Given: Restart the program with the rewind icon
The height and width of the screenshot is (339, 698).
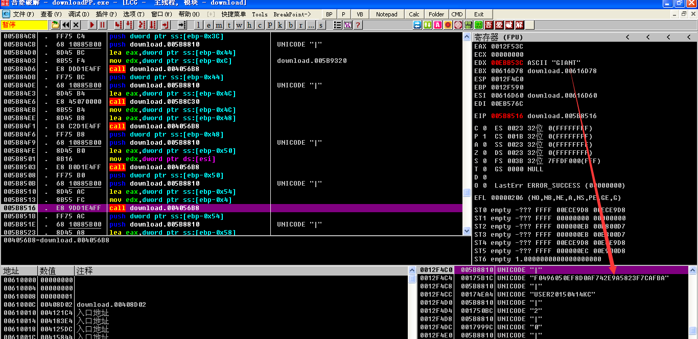Looking at the screenshot, I should point(66,25).
